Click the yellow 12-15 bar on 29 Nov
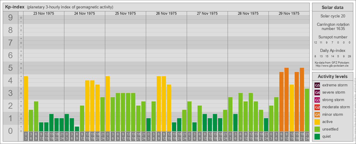This screenshot has height=144, width=356. (x=292, y=108)
